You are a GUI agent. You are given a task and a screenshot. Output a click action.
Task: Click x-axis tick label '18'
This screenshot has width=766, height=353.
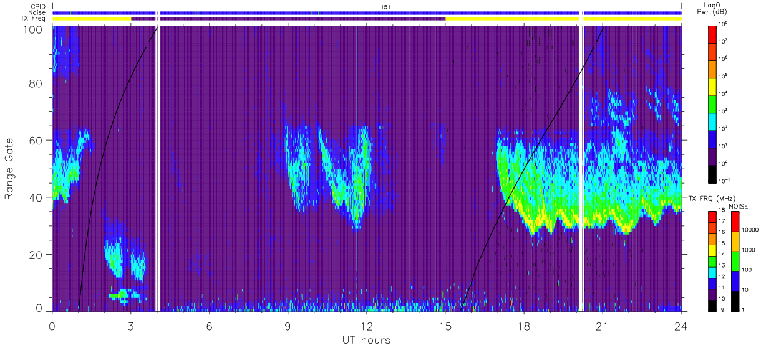pos(523,326)
